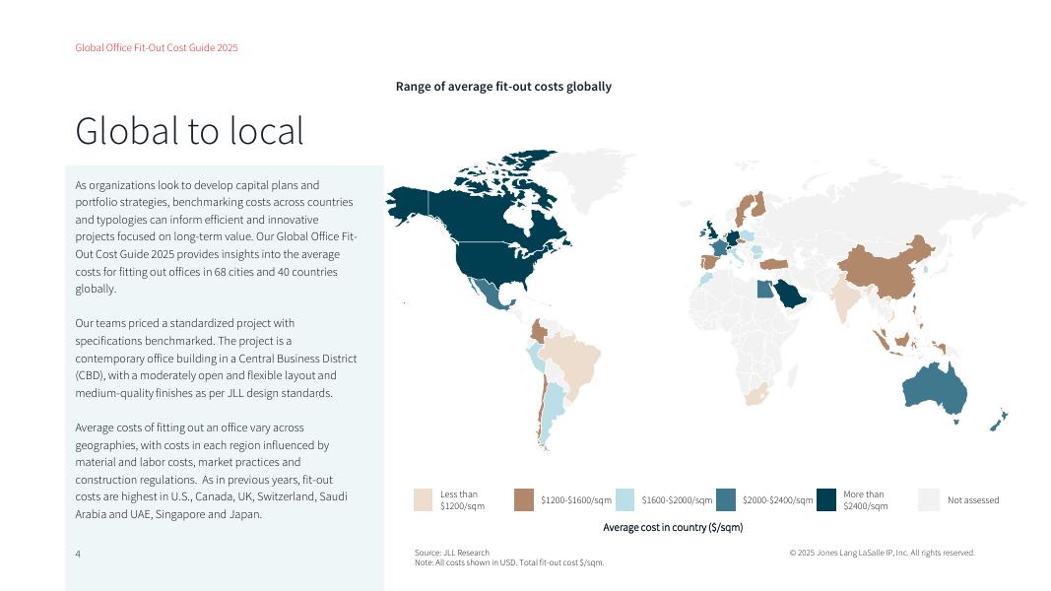Image resolution: width=1051 pixels, height=591 pixels.
Task: Click Australia on the map
Action: pyautogui.click(x=935, y=391)
